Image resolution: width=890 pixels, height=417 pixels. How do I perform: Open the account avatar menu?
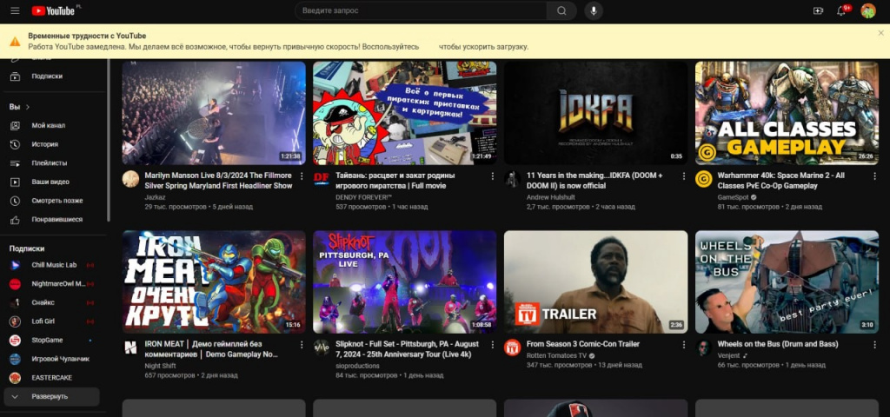point(868,10)
